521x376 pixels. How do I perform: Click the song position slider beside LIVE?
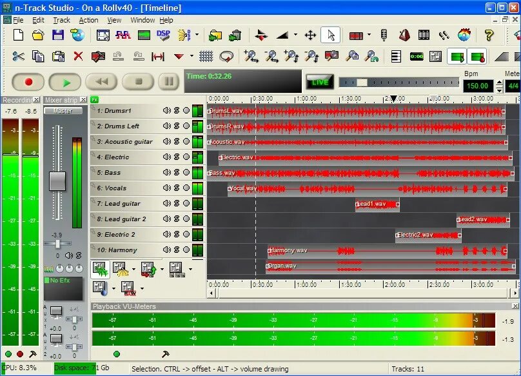click(x=398, y=83)
